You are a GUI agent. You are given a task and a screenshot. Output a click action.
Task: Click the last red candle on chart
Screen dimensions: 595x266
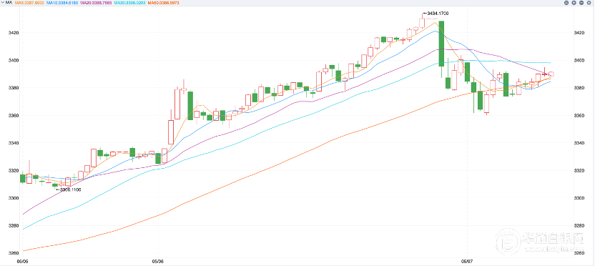[x=551, y=74]
